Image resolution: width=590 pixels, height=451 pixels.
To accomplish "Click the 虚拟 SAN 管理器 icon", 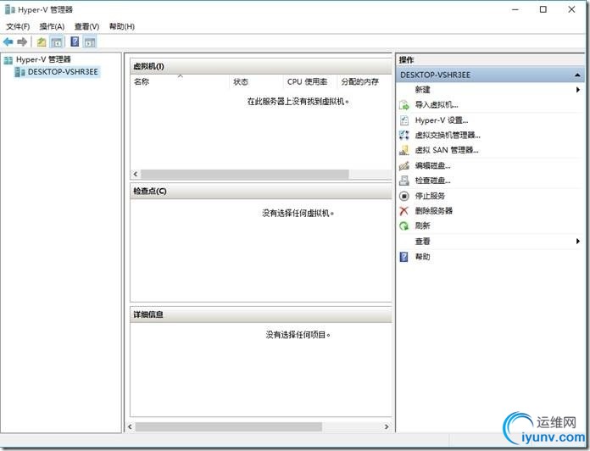I will (404, 150).
